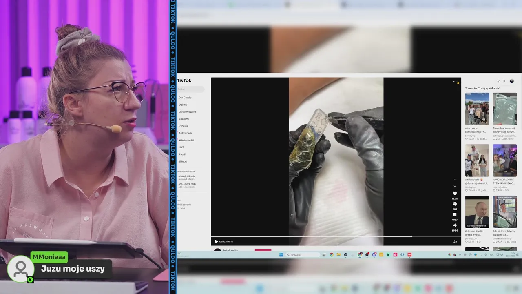
Task: Open the Dla Ciebie feed
Action: click(x=185, y=98)
